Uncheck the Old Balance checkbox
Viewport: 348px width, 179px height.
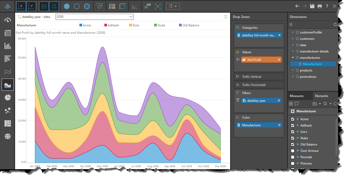coord(293,144)
